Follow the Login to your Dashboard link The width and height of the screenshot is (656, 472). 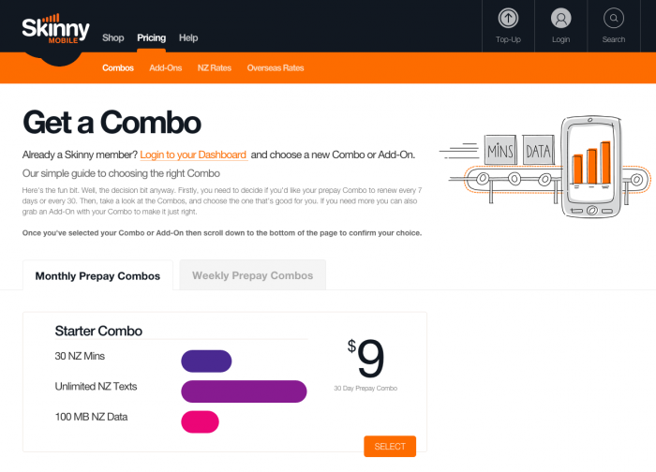point(193,155)
